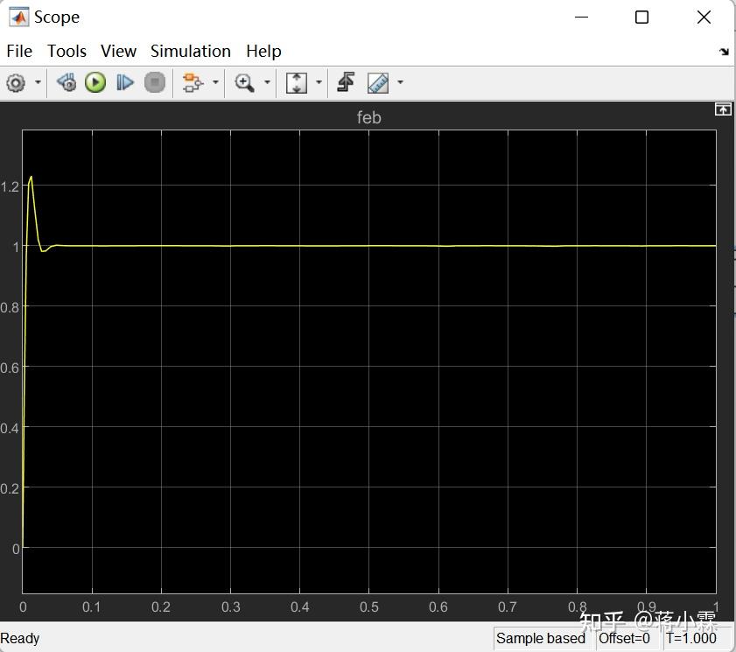Open the Tools menu
Image resolution: width=736 pixels, height=652 pixels.
pos(67,51)
